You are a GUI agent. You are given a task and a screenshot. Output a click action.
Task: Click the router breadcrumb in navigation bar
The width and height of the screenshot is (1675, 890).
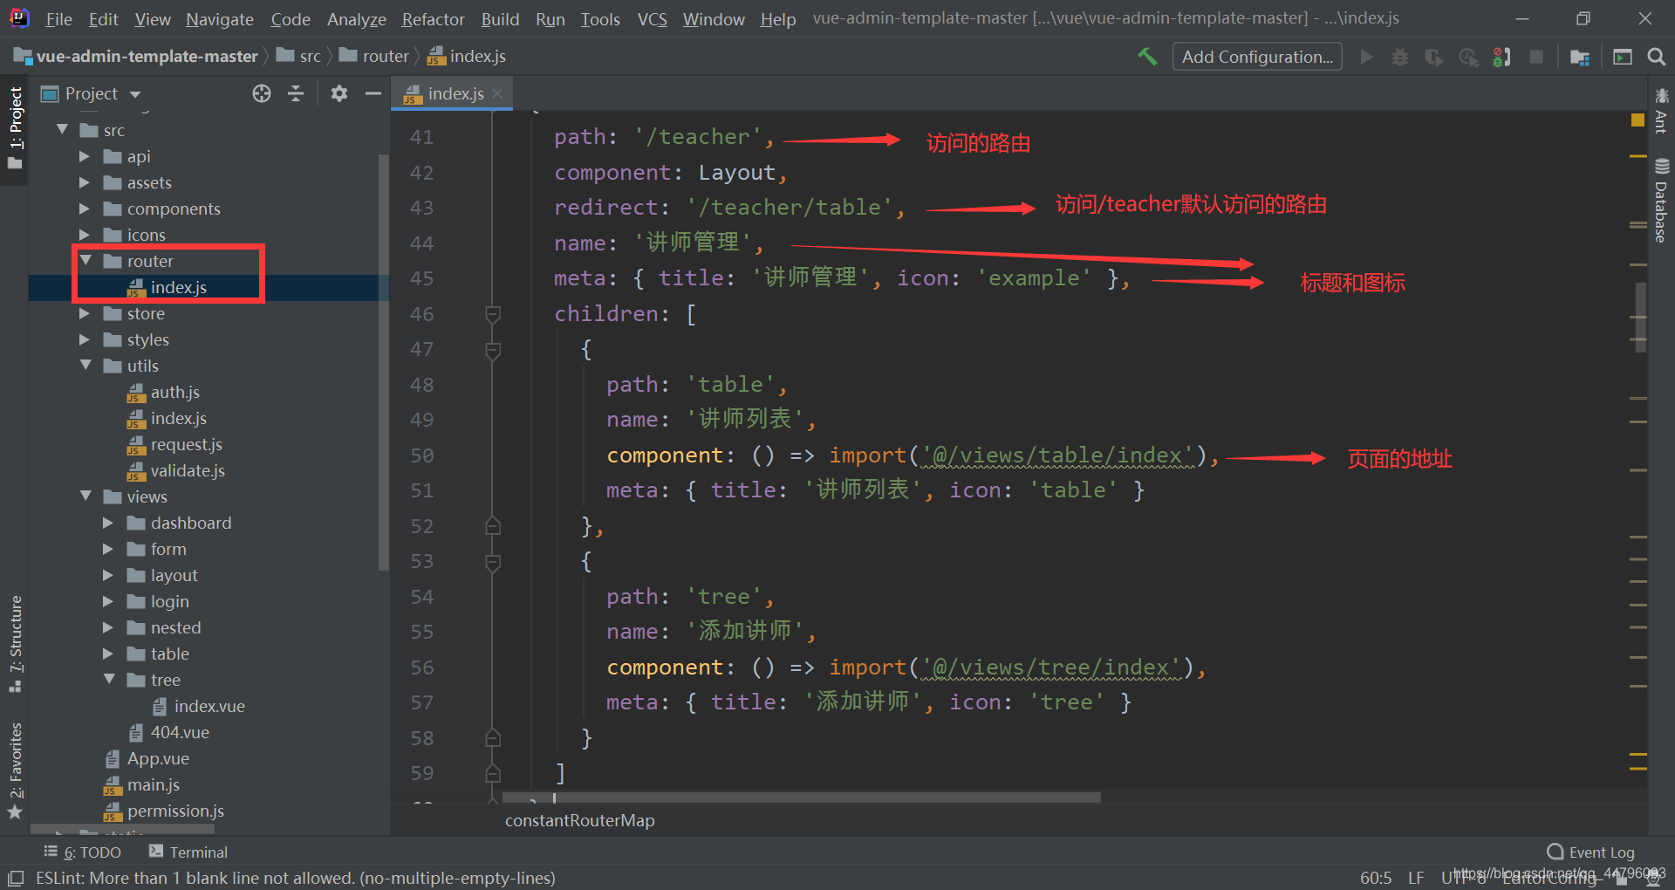tap(374, 56)
